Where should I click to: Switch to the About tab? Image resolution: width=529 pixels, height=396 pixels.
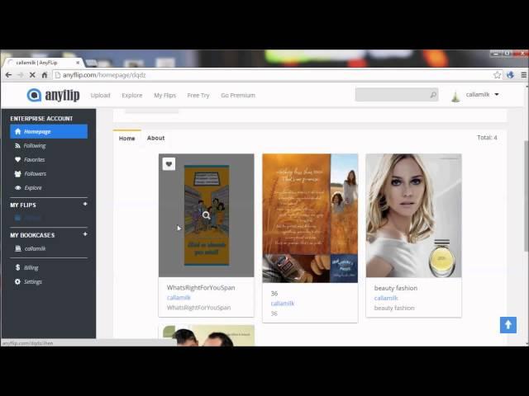156,138
